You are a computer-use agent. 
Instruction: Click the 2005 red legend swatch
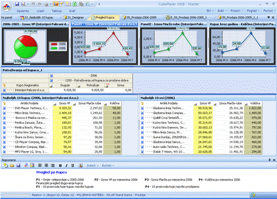coord(54,44)
